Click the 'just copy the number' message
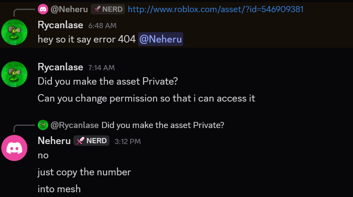353x197 pixels. point(84,172)
